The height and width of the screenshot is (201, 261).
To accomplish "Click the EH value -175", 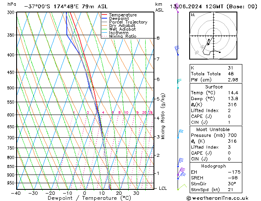I will [x=234, y=172].
